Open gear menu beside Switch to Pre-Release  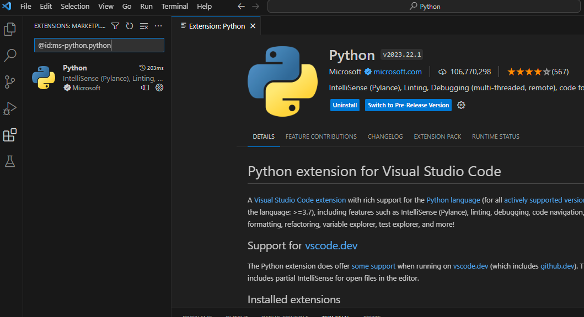462,105
